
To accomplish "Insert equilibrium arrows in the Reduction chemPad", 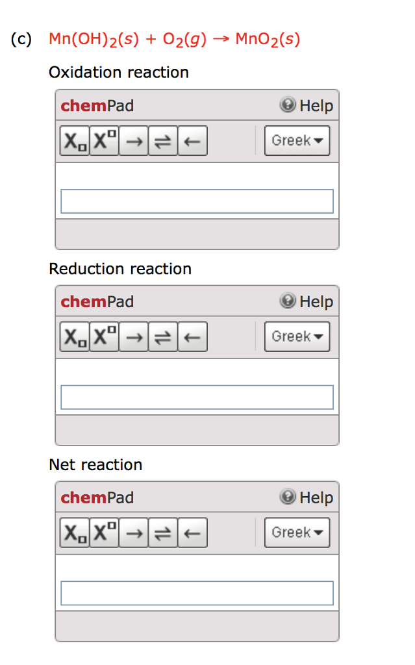I will point(162,336).
